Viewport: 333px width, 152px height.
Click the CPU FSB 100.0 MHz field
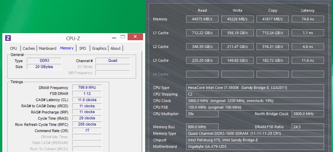[x=255, y=107]
